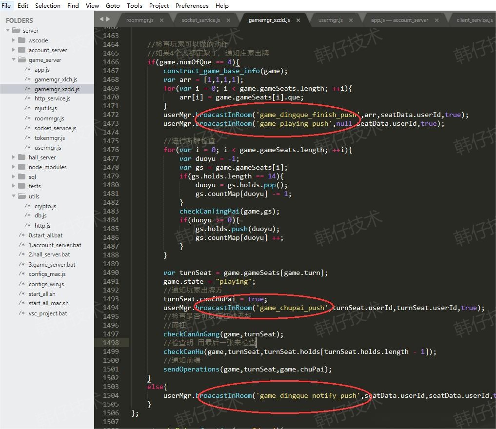The height and width of the screenshot is (429, 496).
Task: Close the socket_service.js tab
Action: click(x=228, y=20)
